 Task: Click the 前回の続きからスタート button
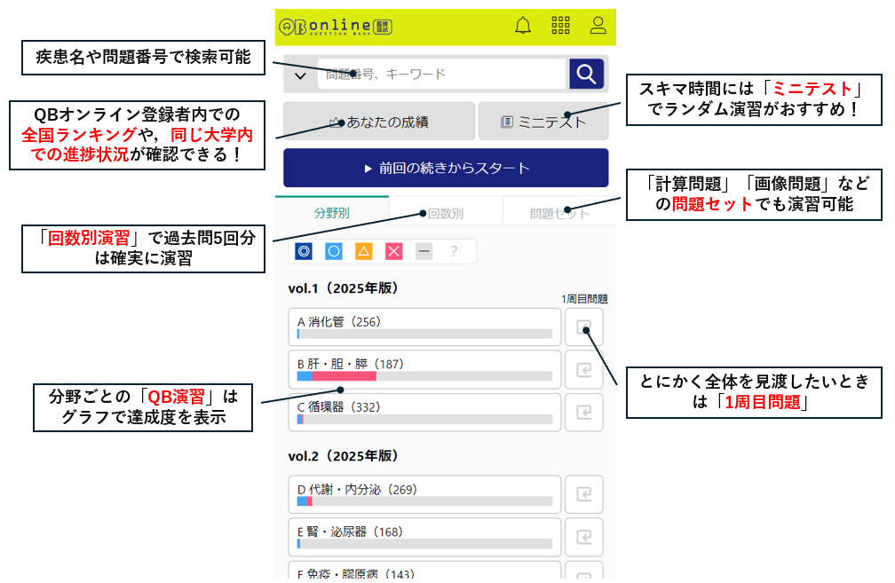(446, 168)
